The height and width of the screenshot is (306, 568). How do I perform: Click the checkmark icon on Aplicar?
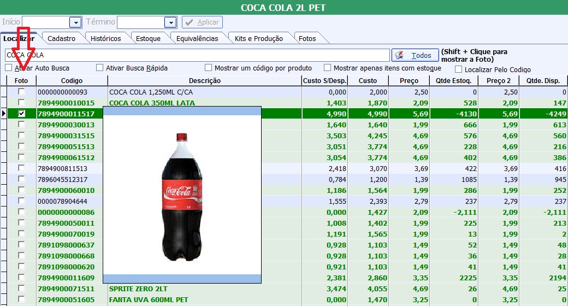click(x=189, y=22)
